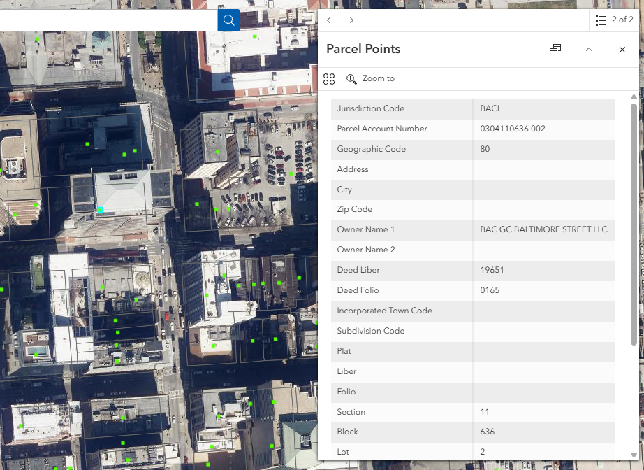Go to the previous feature arrow
The height and width of the screenshot is (470, 644).
pyautogui.click(x=329, y=20)
